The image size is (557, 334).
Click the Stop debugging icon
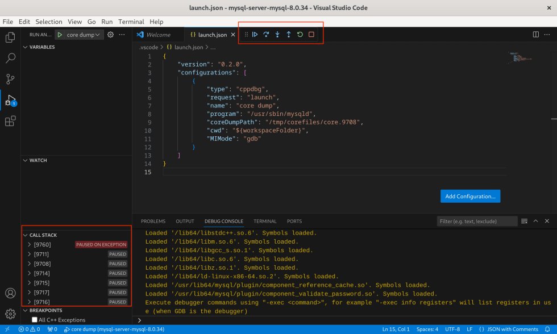pos(311,34)
